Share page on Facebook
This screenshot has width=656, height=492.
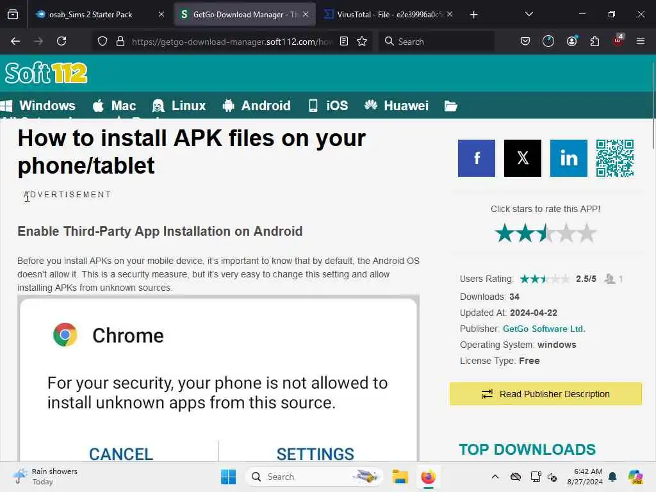[477, 158]
